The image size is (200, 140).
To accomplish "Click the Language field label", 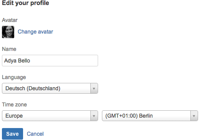I will [14, 77].
